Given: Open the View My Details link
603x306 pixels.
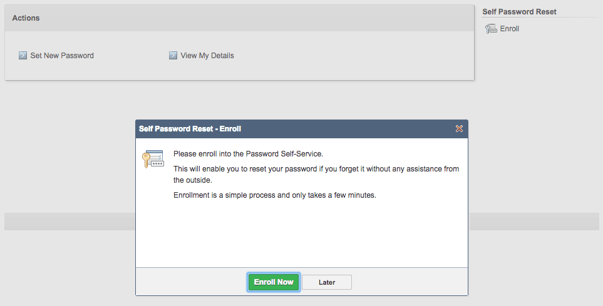Looking at the screenshot, I should pyautogui.click(x=207, y=56).
